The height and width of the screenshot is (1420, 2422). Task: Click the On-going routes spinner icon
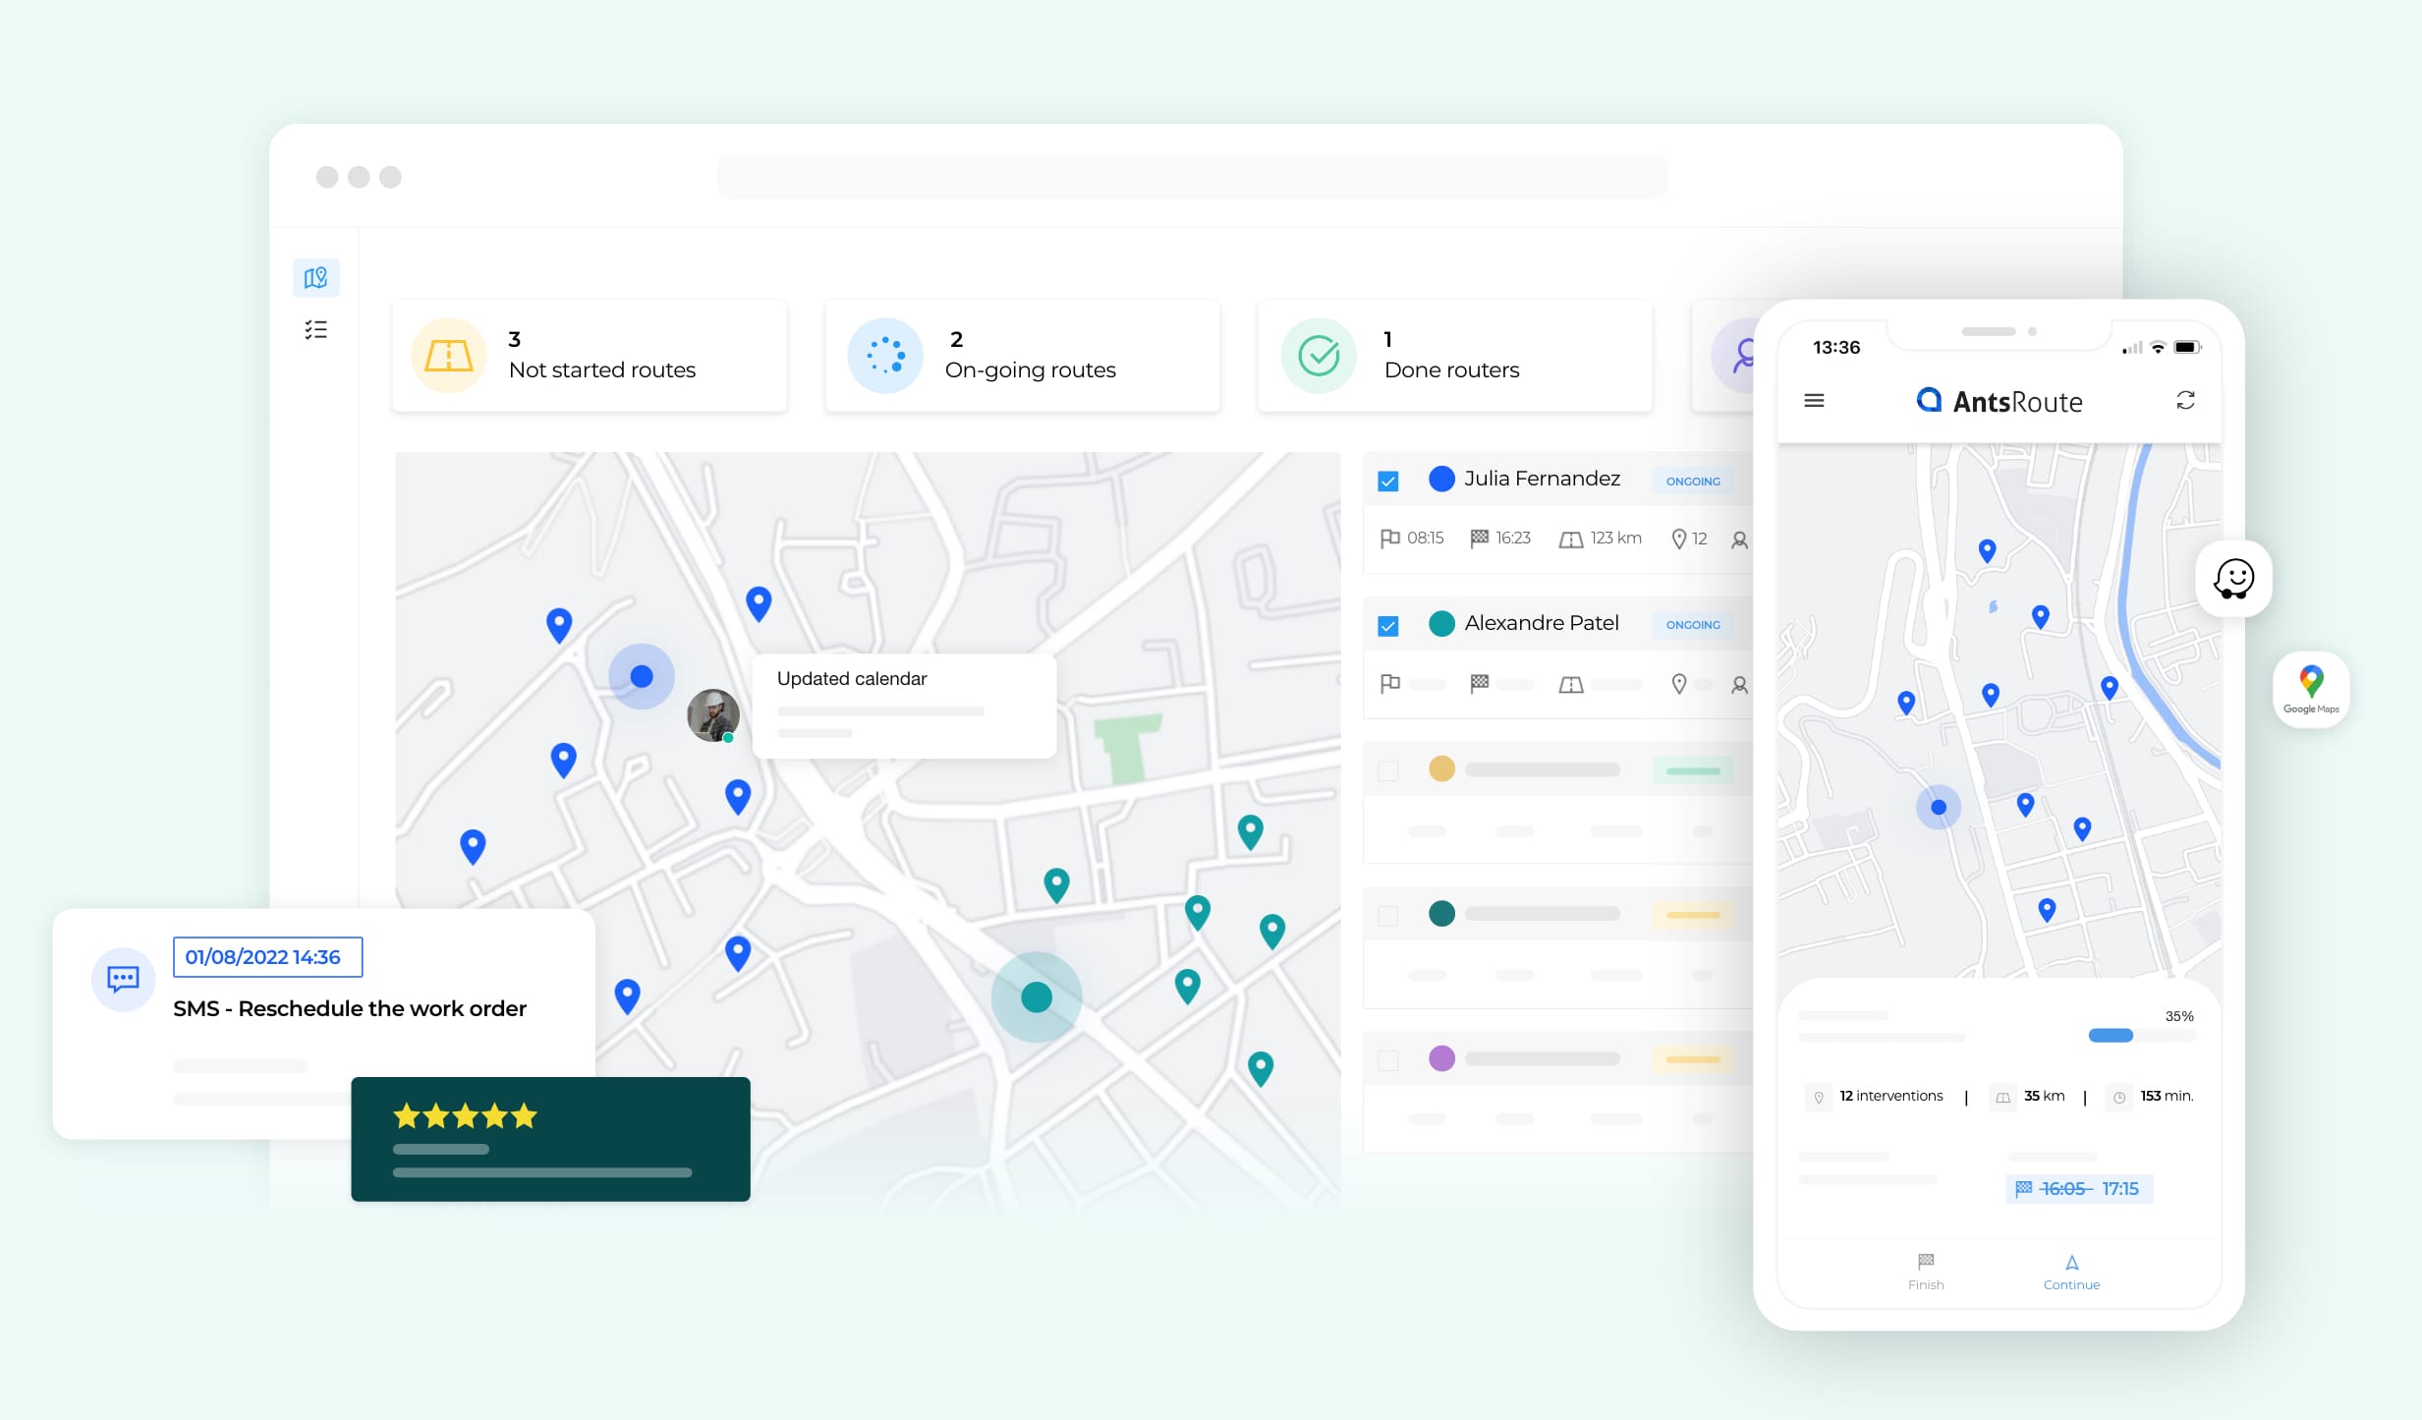(885, 356)
